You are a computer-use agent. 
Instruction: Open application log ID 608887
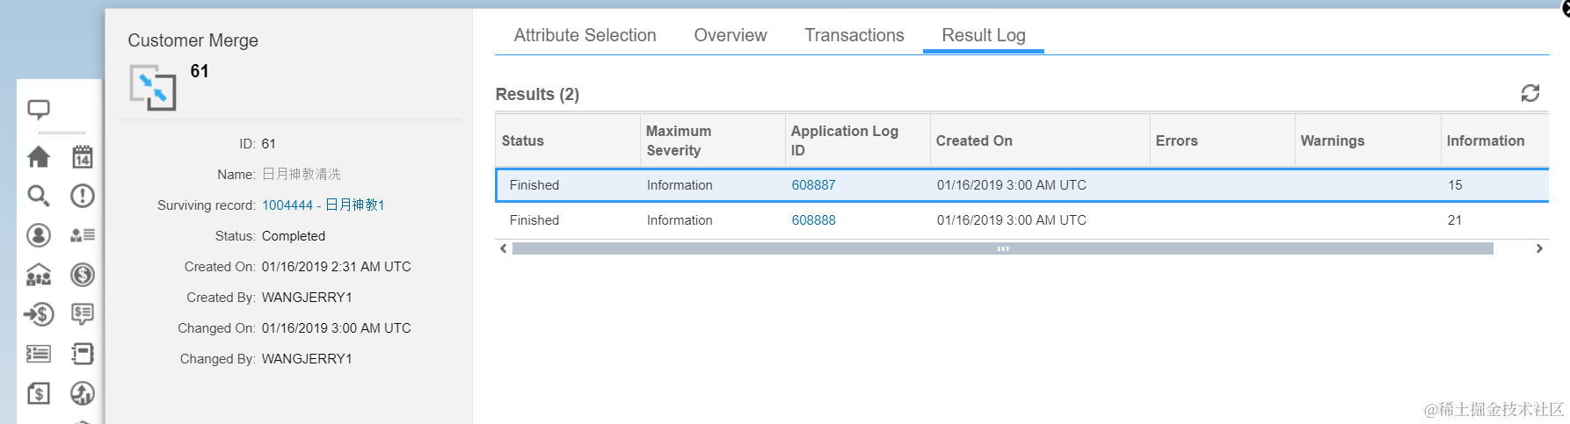tap(813, 185)
